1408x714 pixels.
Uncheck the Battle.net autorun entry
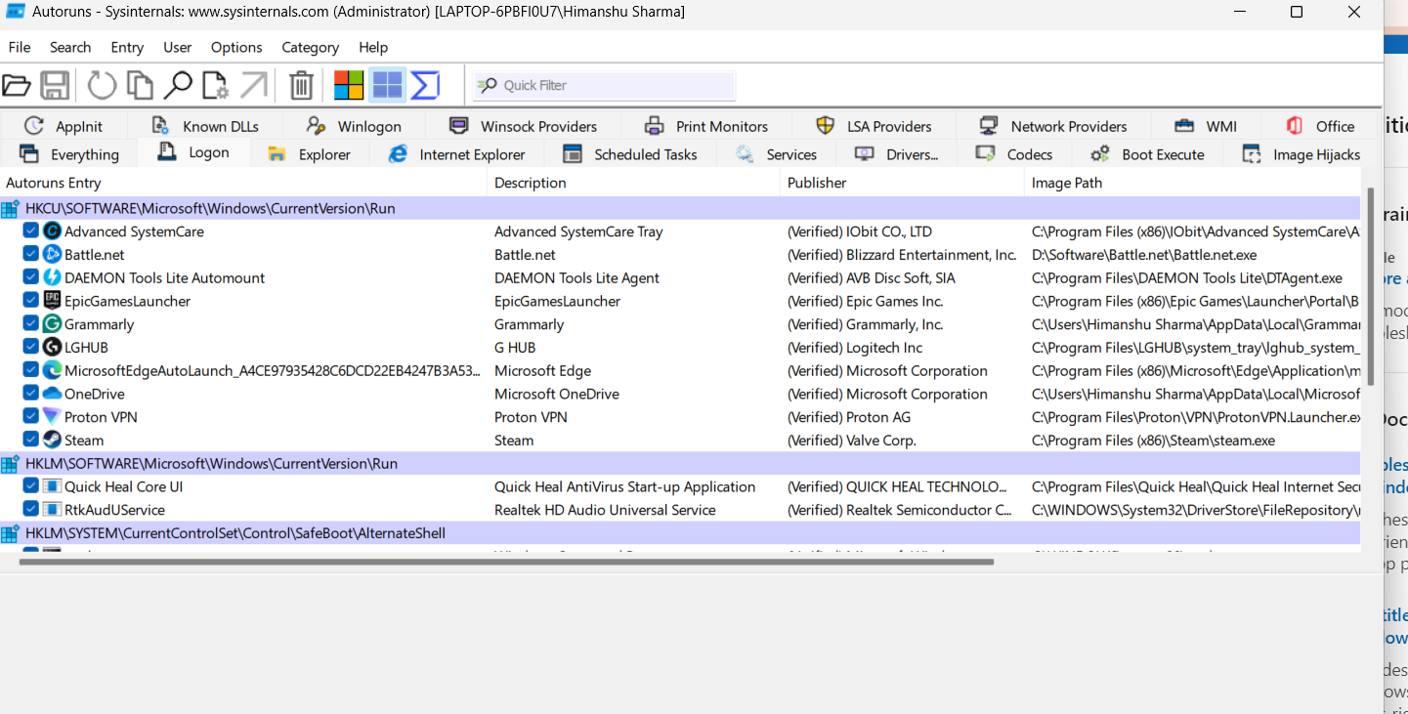click(31, 254)
